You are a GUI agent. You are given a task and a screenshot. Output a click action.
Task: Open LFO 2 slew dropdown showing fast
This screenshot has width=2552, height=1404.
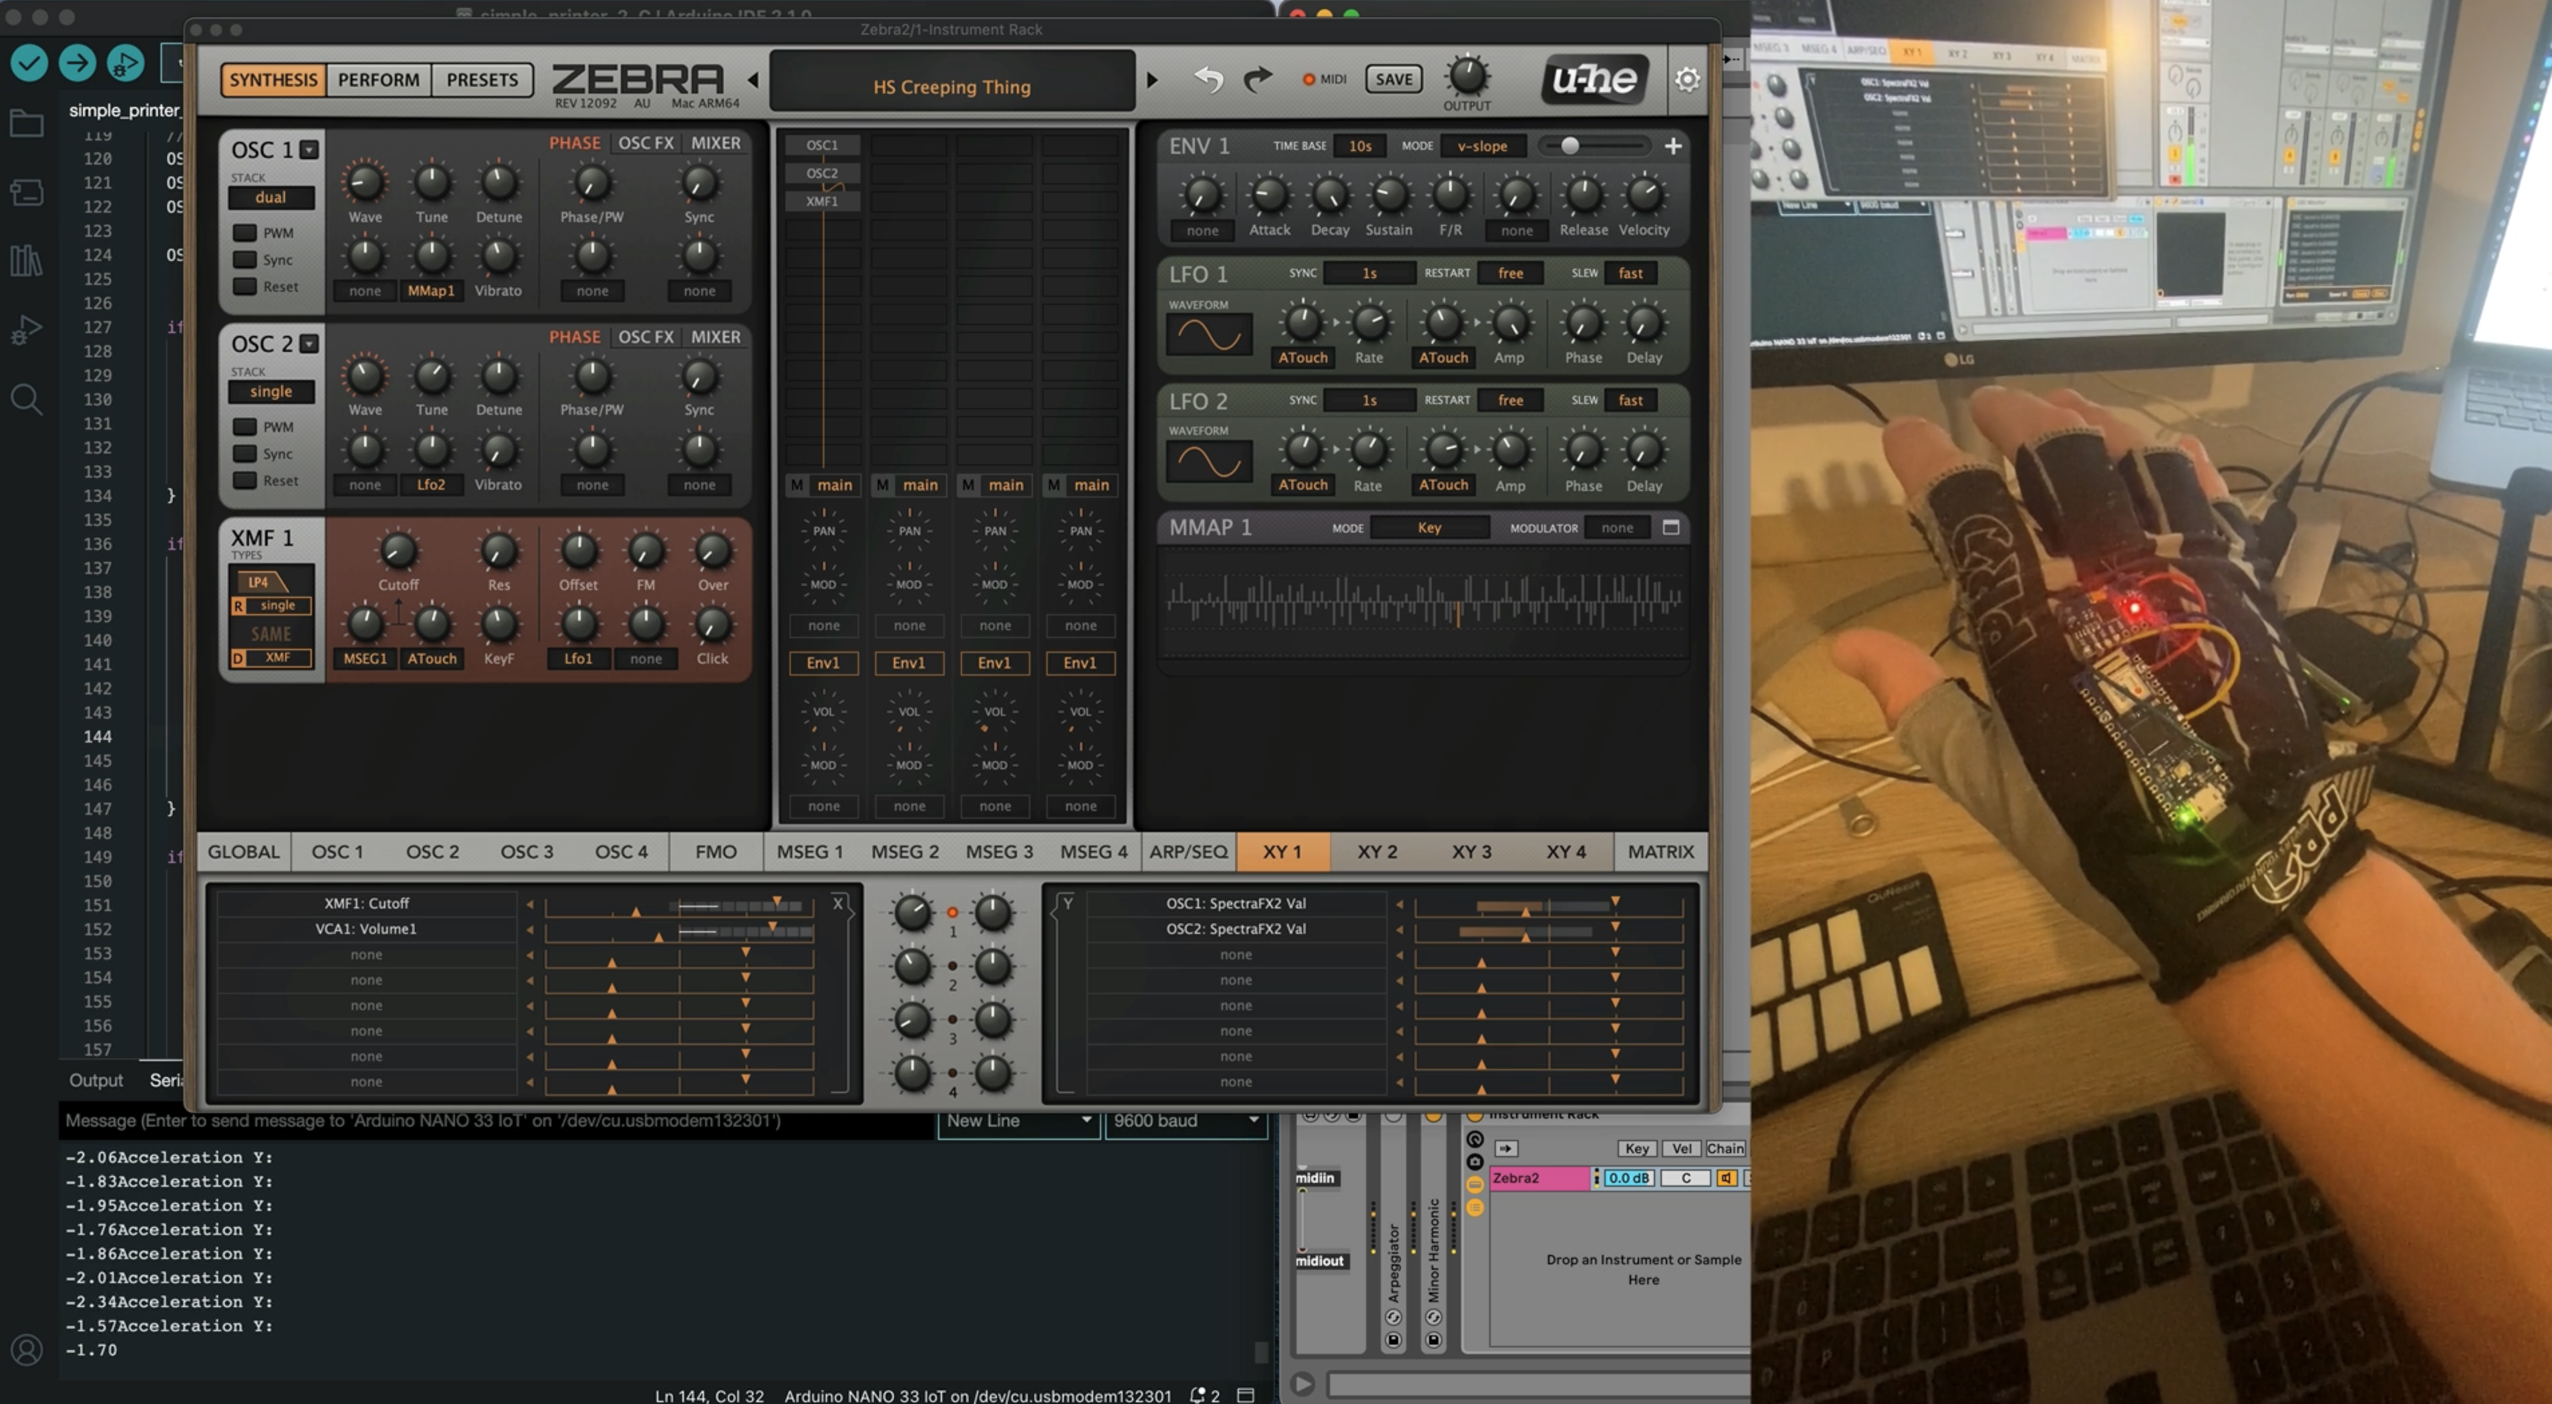click(1631, 400)
